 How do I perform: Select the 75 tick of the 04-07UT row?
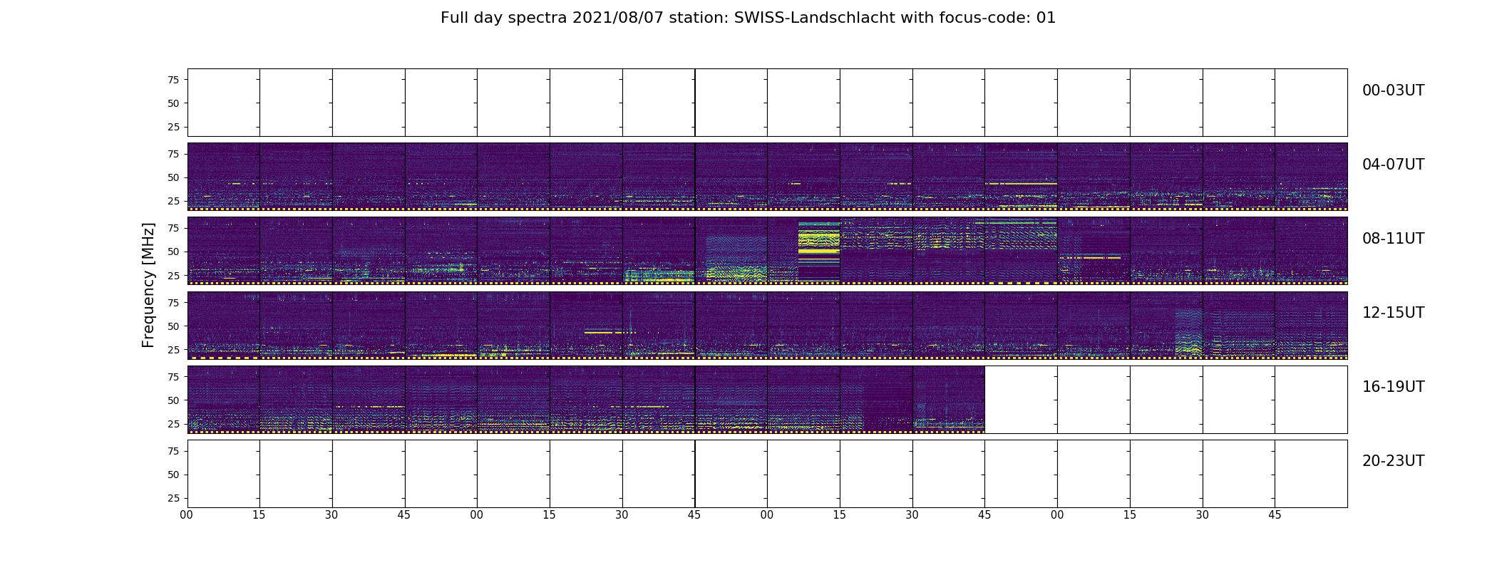(x=173, y=154)
